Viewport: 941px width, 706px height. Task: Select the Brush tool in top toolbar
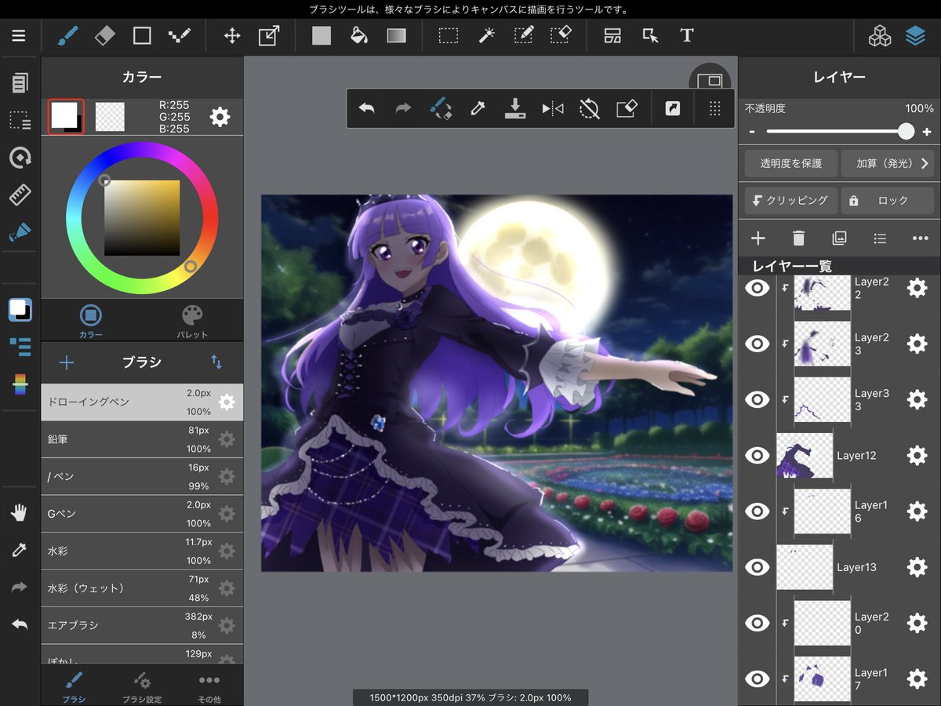click(x=67, y=36)
